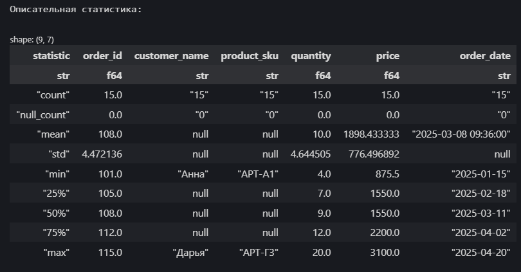Select the mean price value 1898.433333
Viewport: 521px width, 272px height.
coord(371,134)
